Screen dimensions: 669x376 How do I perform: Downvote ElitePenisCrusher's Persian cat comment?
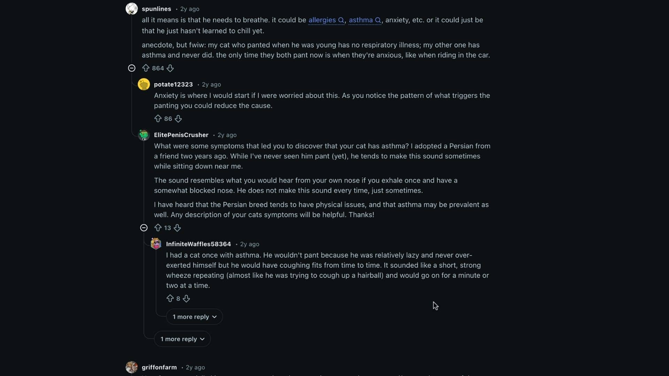(177, 228)
